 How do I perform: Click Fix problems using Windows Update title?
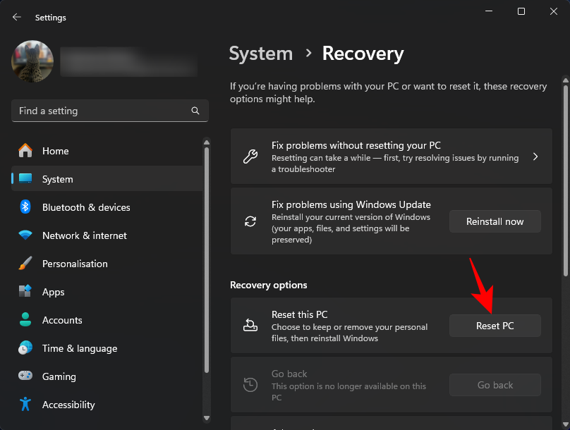click(x=351, y=204)
